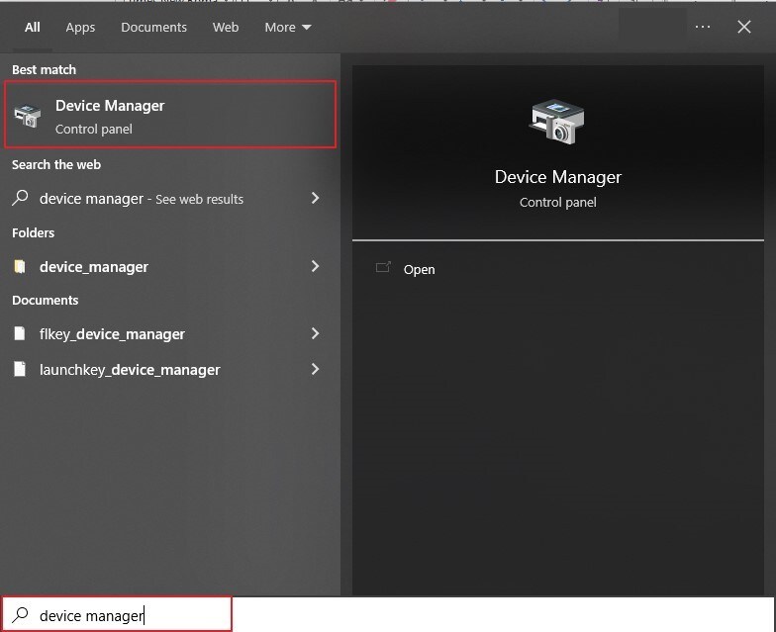Expand arrow for flkey_device_manager

click(315, 334)
